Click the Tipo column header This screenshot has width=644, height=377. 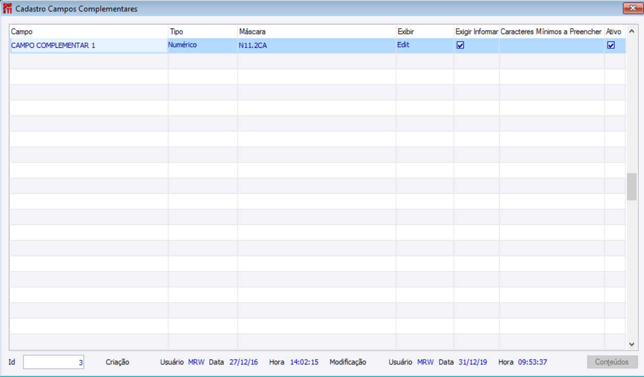(203, 32)
